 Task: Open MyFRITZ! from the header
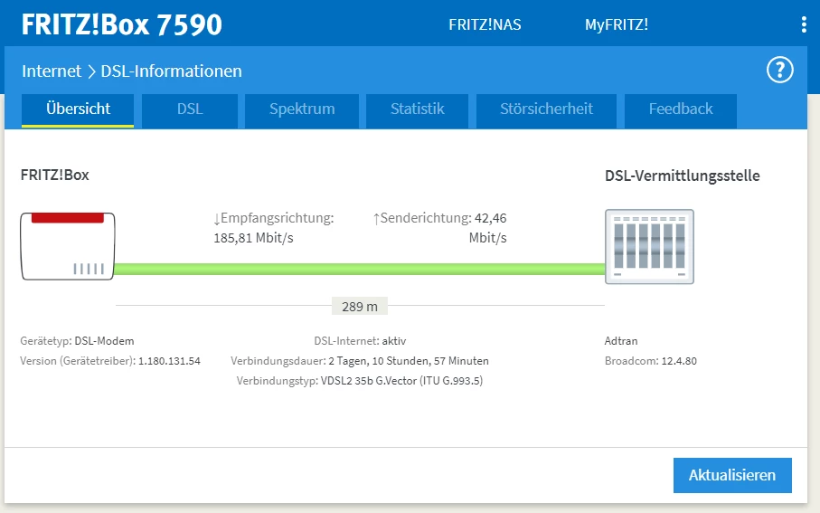[617, 24]
